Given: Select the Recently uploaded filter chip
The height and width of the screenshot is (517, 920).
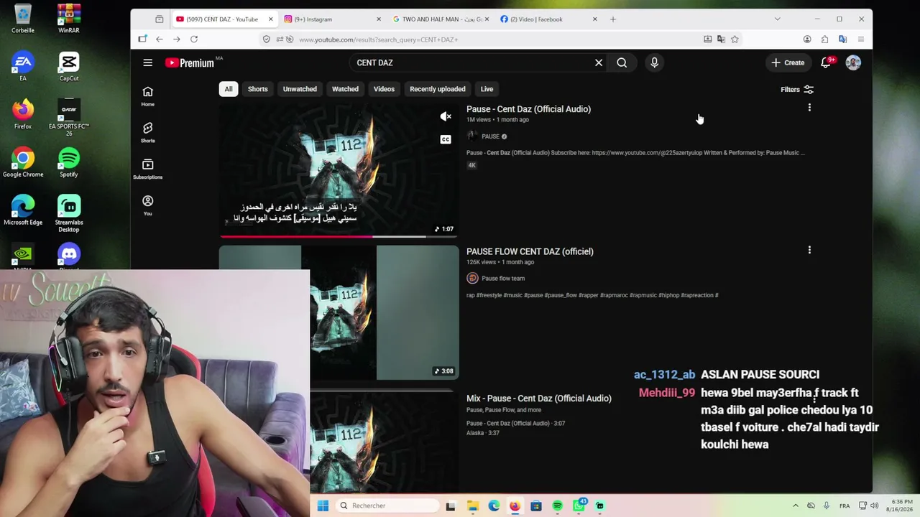Looking at the screenshot, I should click(438, 89).
